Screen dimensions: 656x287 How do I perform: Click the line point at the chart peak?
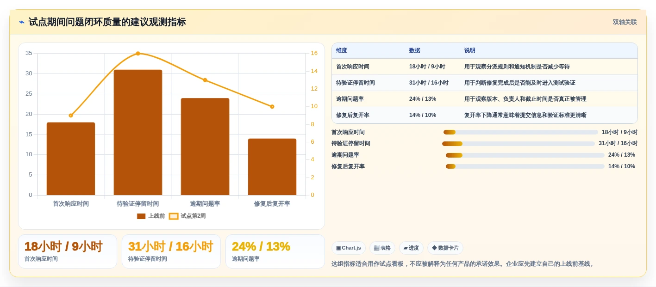point(138,54)
